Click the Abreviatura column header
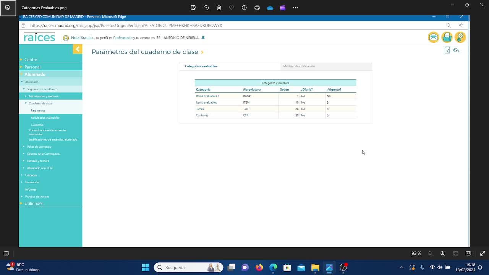 click(252, 89)
